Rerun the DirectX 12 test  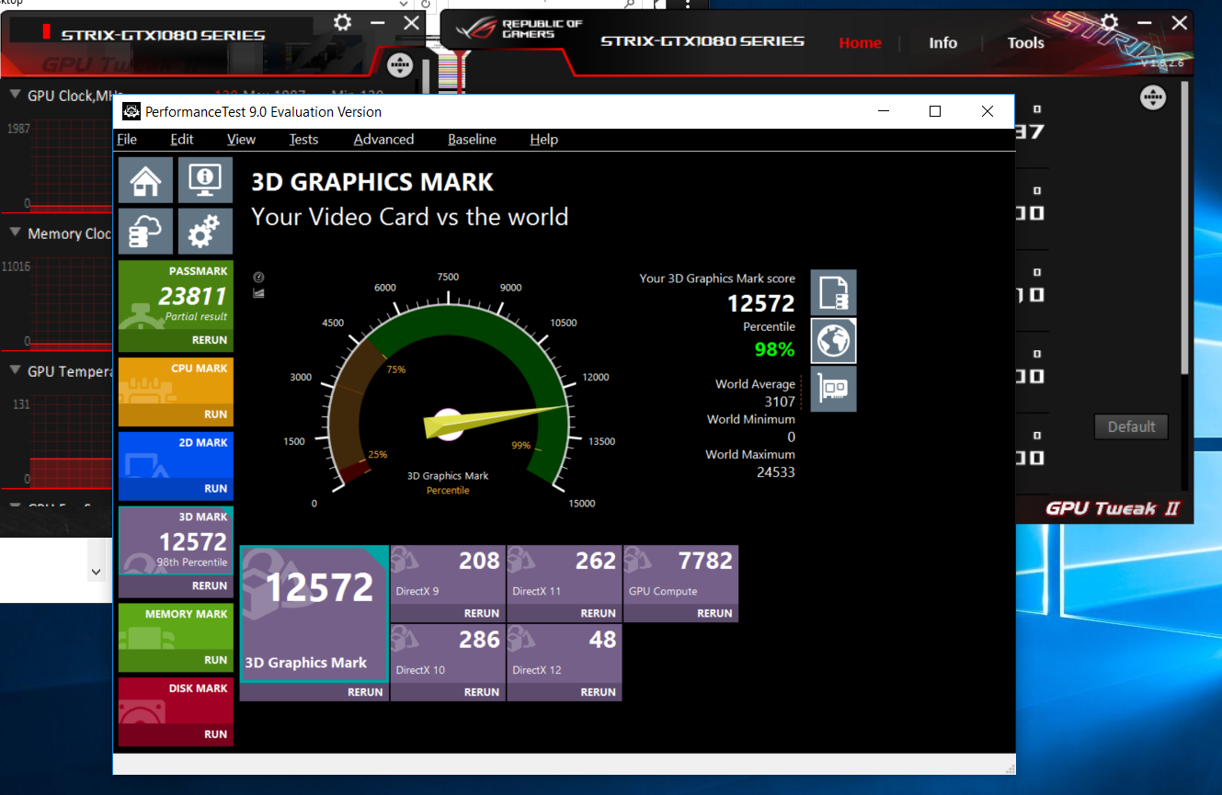coord(598,692)
